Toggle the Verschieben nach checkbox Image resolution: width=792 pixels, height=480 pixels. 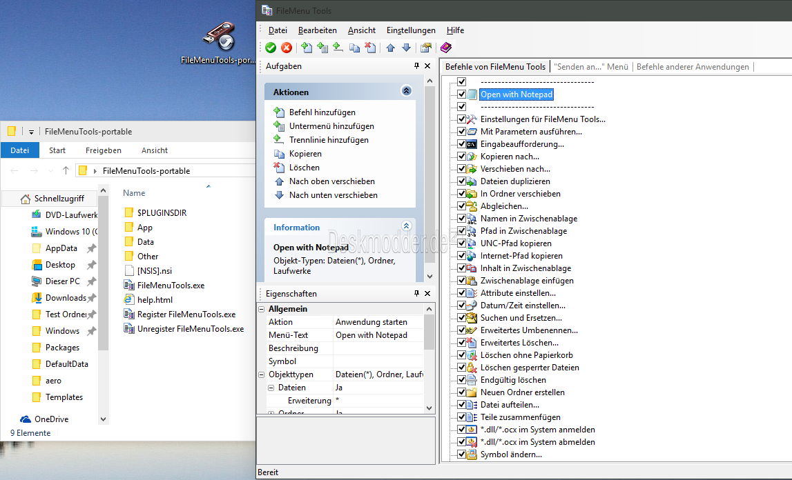[x=461, y=169]
